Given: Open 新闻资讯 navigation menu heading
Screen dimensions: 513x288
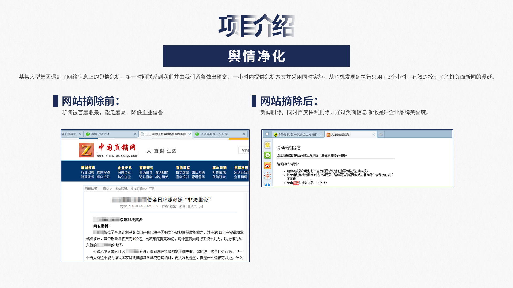Looking at the screenshot, I should (x=88, y=168).
